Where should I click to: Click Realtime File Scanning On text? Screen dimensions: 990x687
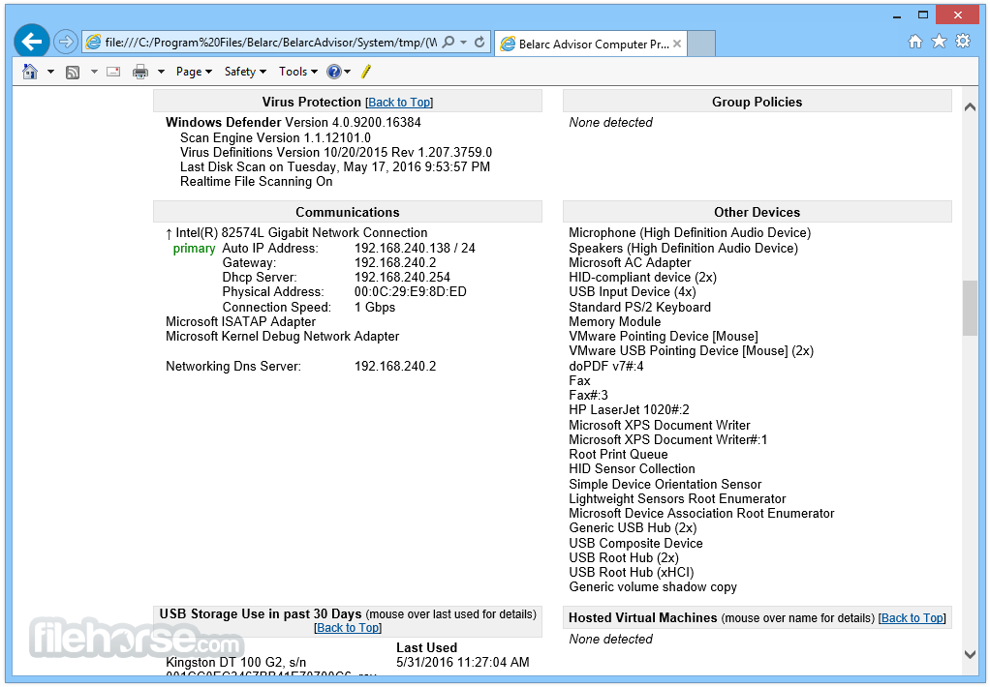pyautogui.click(x=257, y=182)
